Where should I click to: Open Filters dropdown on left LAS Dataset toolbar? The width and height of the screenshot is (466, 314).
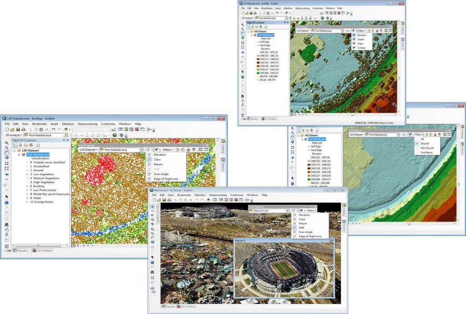click(x=167, y=150)
